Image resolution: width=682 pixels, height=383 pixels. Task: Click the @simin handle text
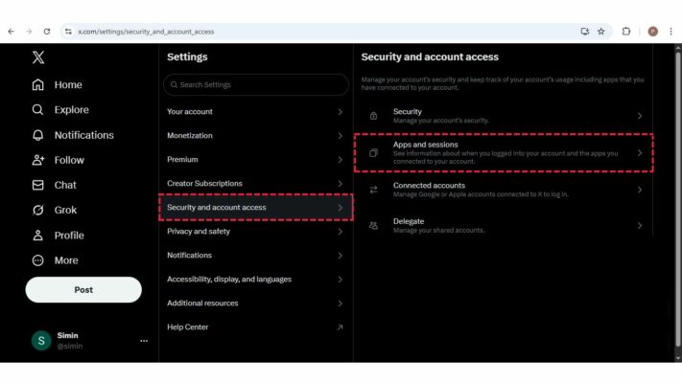(x=70, y=346)
